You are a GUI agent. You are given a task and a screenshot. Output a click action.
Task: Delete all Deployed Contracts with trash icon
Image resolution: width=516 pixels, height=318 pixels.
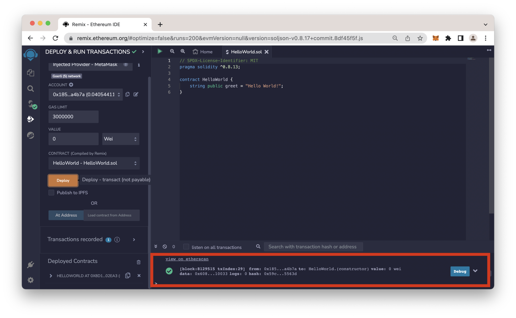[139, 262]
